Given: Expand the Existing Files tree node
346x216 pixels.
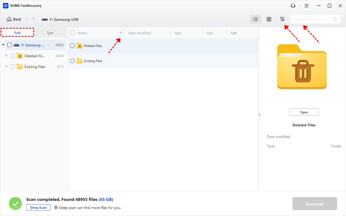Looking at the screenshot, I should pyautogui.click(x=6, y=67).
